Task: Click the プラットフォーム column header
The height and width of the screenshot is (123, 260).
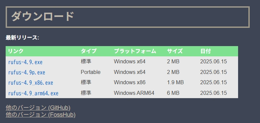Action: (x=135, y=51)
